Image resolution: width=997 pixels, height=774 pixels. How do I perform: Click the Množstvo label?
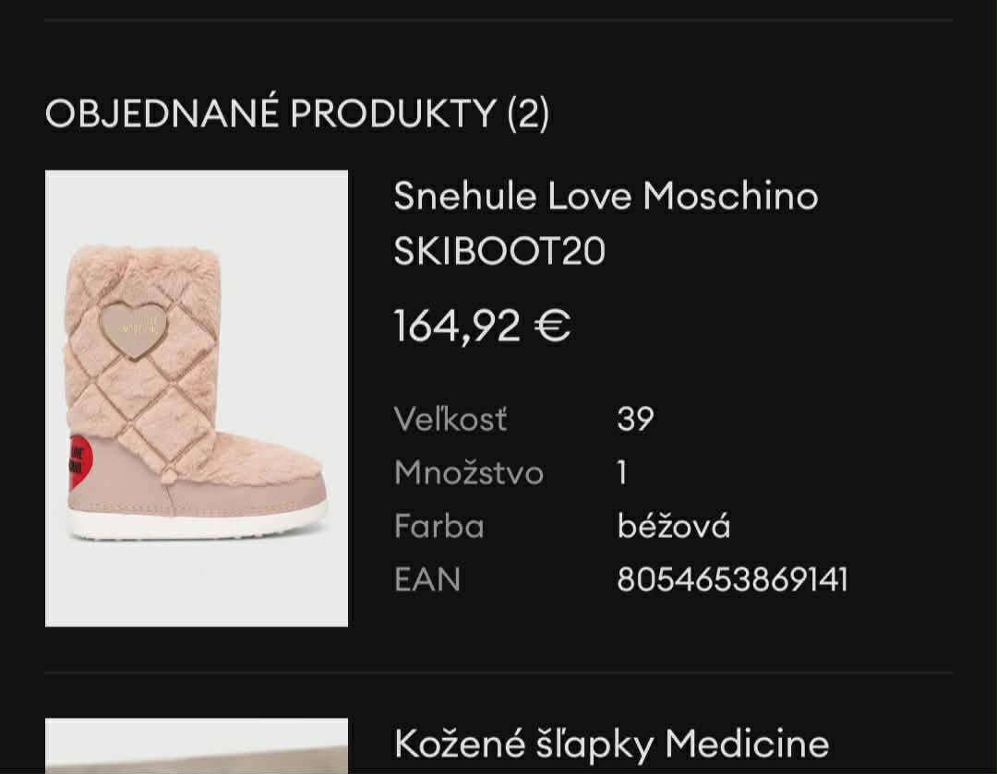tap(468, 472)
